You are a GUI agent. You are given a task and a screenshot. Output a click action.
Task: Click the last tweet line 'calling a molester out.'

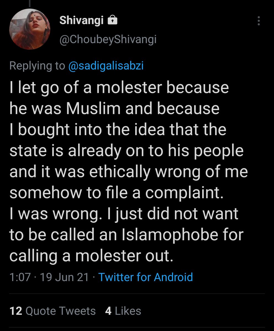coord(91,256)
